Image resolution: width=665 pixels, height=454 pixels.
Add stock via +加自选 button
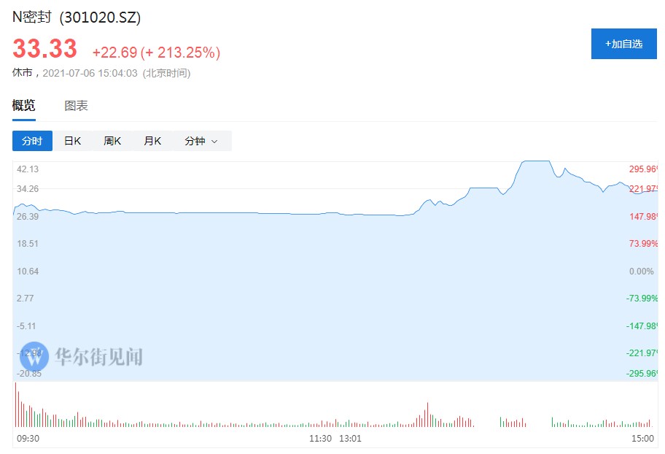[x=623, y=44]
